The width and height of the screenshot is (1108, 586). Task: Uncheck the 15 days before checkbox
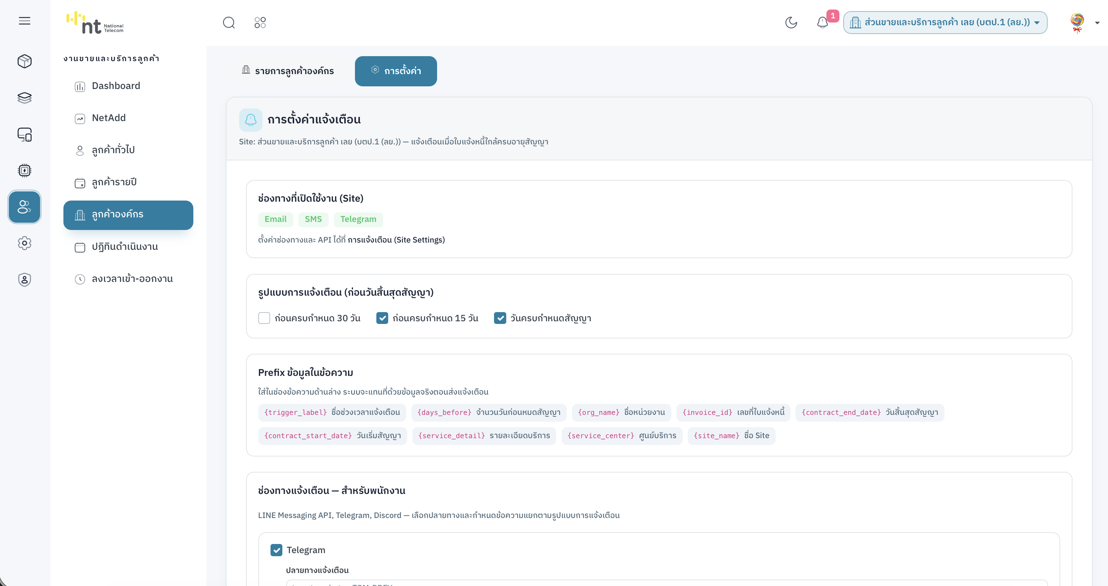tap(382, 318)
